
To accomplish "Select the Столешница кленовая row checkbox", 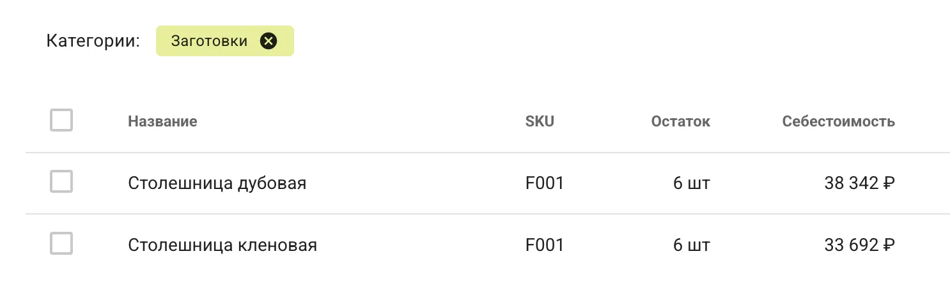I will point(61,244).
